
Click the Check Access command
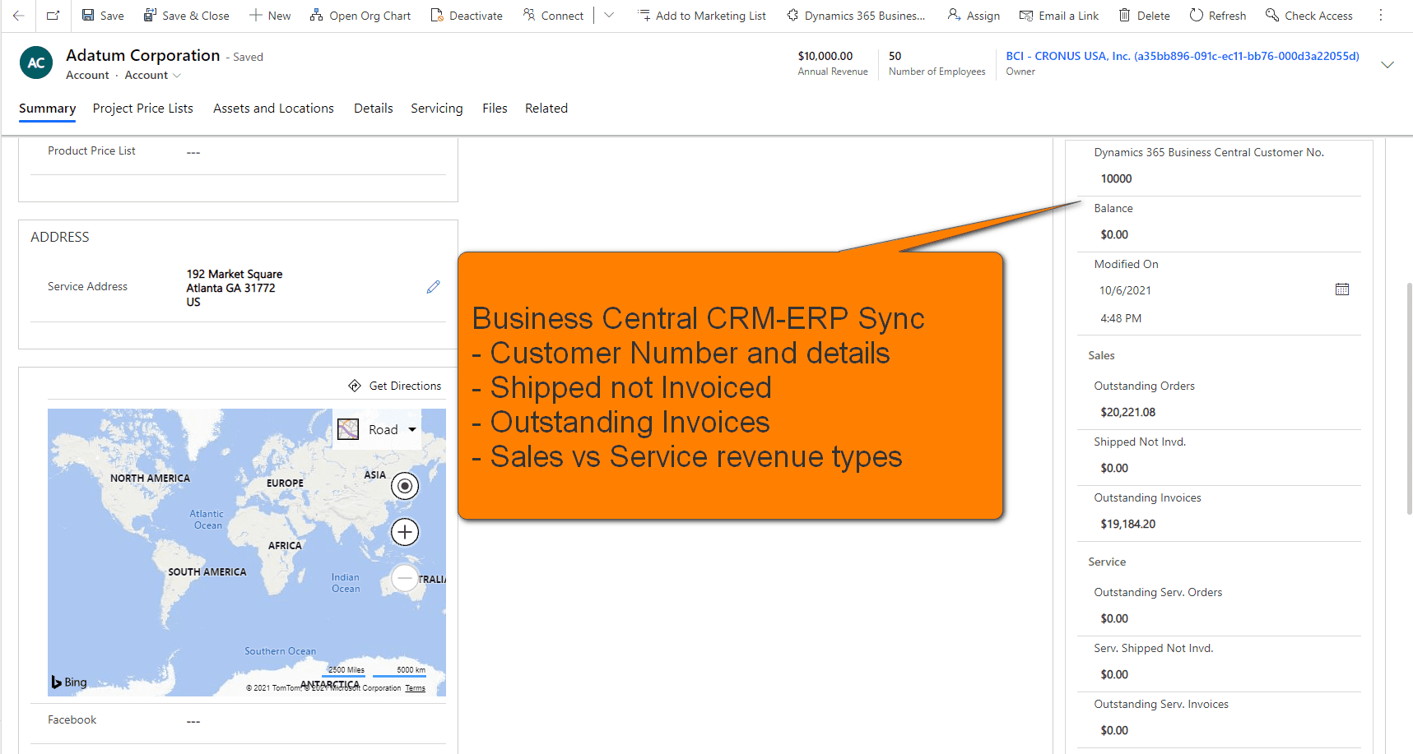[x=1308, y=16]
